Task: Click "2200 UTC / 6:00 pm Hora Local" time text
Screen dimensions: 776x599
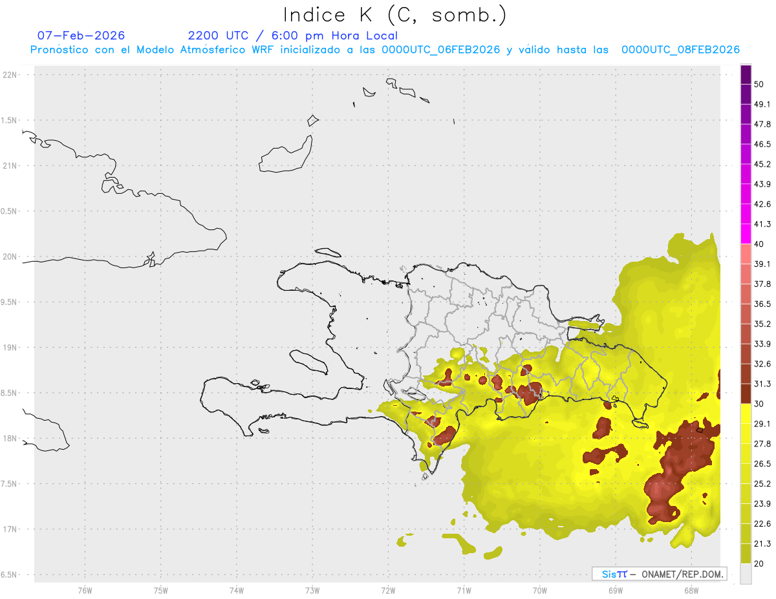Action: click(x=293, y=36)
